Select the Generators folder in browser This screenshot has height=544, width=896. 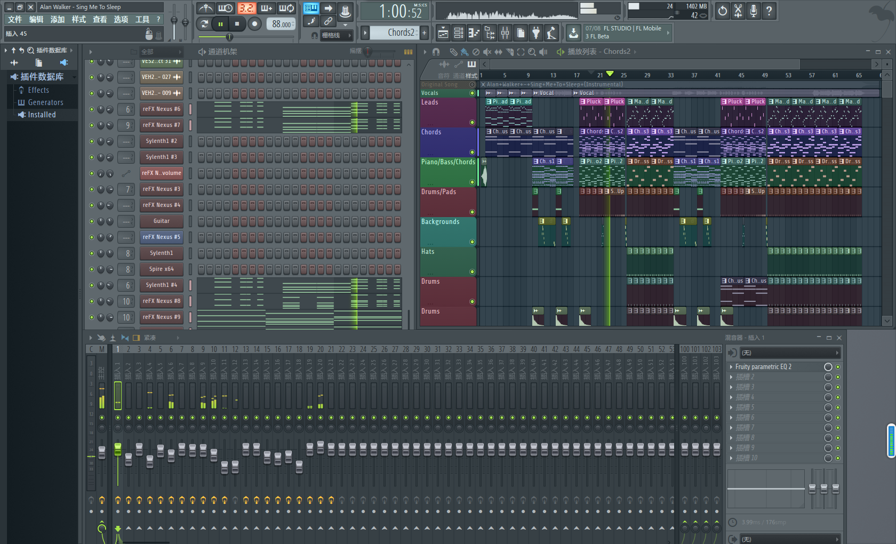point(45,102)
